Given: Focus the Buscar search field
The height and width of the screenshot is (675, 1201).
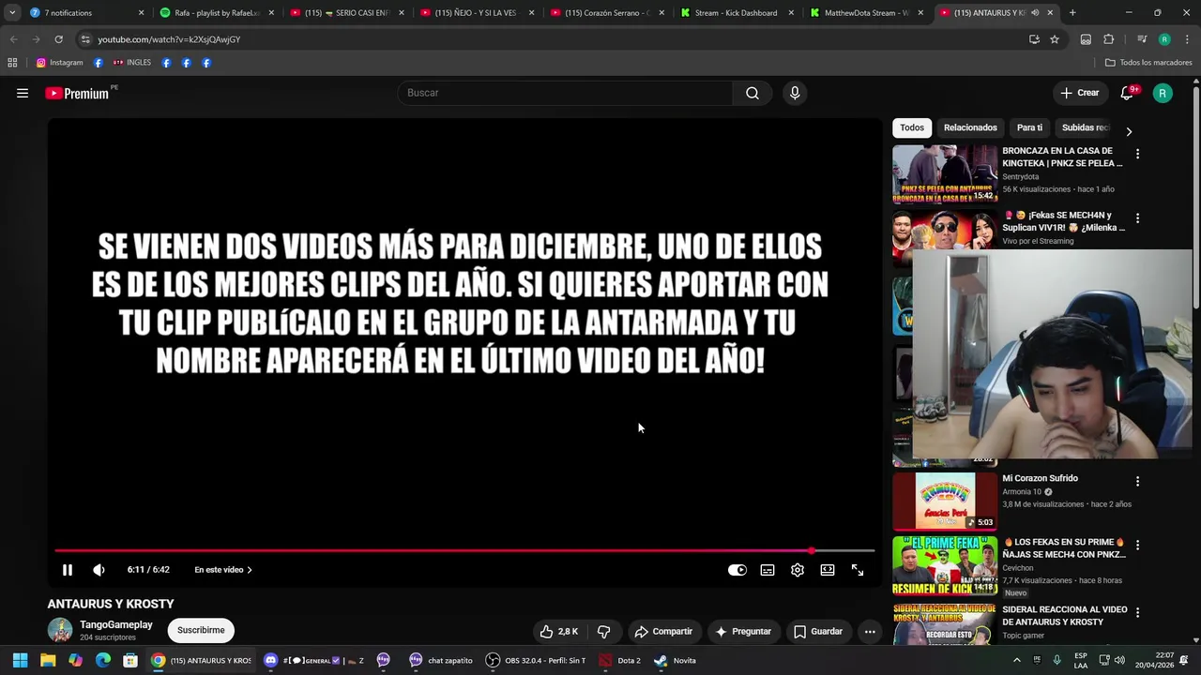Looking at the screenshot, I should click(565, 93).
